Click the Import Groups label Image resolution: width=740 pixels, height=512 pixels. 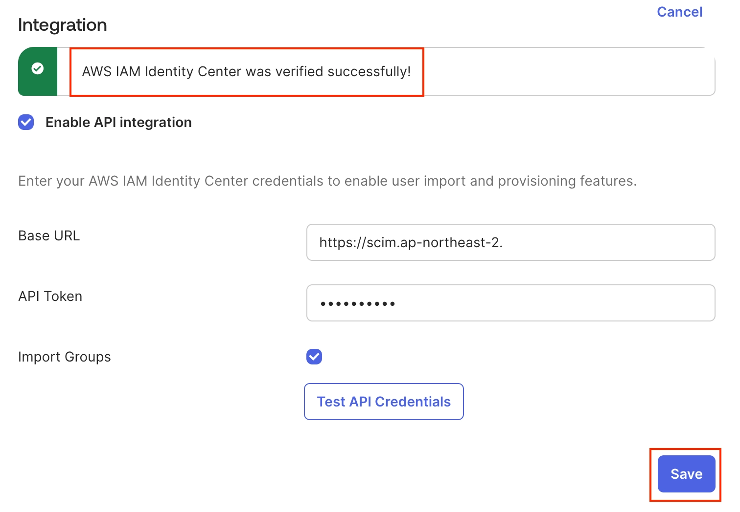65,357
